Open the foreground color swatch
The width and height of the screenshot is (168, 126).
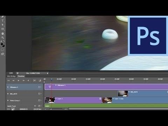point(2,44)
